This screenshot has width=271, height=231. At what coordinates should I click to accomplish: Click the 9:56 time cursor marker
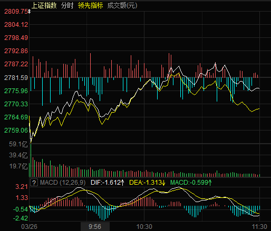(95, 227)
